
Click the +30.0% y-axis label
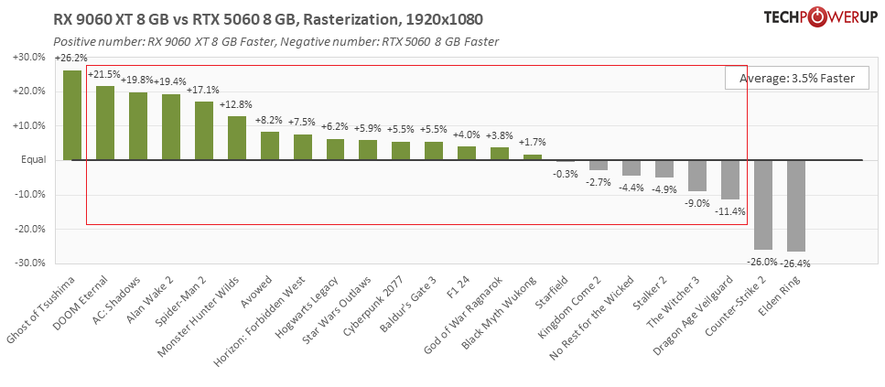28,58
